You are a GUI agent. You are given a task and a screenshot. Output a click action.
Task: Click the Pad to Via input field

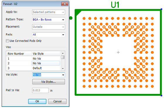(x=40, y=90)
